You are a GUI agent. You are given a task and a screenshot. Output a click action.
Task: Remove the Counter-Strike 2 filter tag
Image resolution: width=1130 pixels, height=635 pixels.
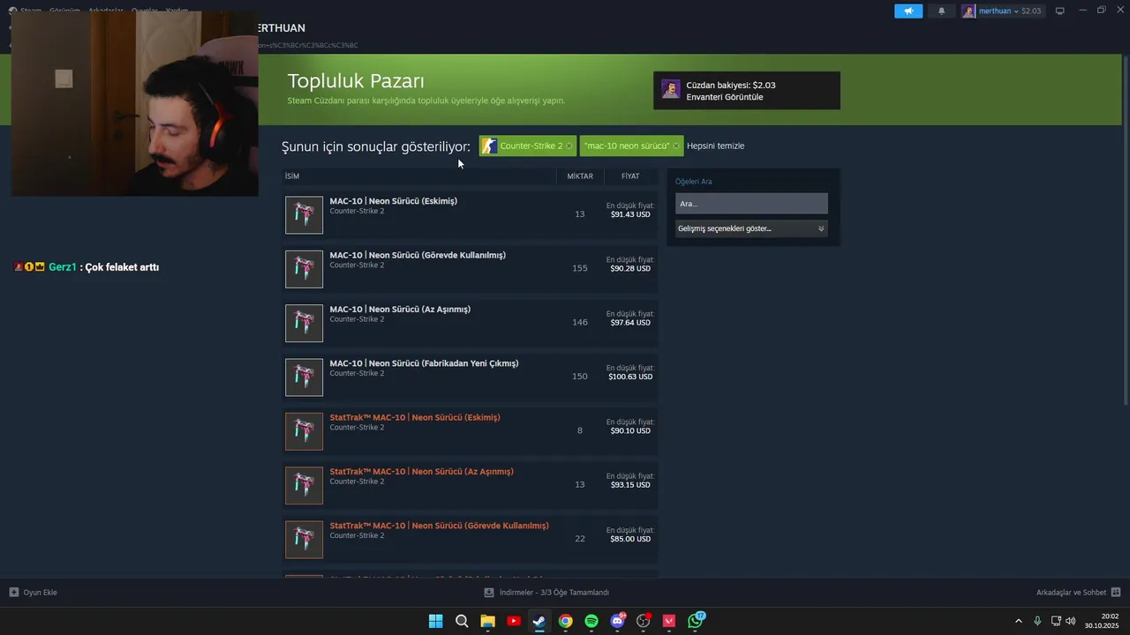[569, 146]
